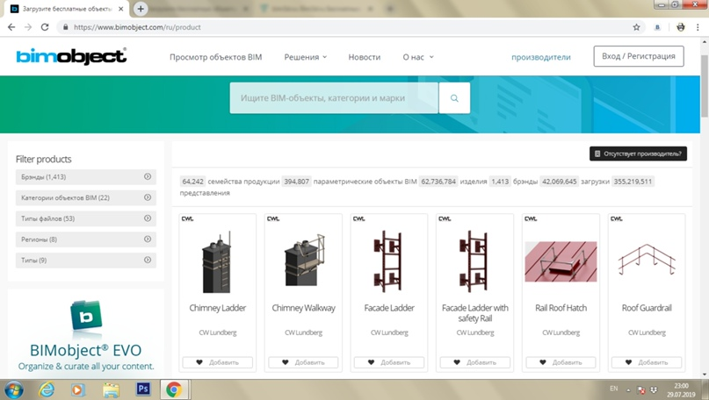Click CWL logo on Chimney Ladder card
This screenshot has height=400, width=709.
187,219
